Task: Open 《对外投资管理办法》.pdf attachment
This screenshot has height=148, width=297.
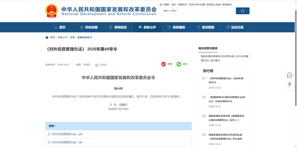Action: [x=67, y=134]
